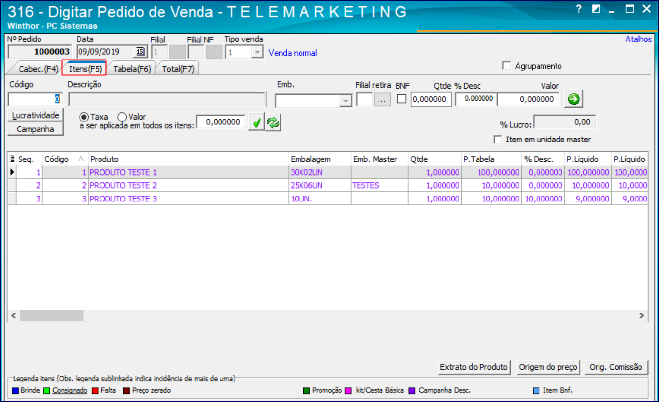Open the Atalhos link
This screenshot has width=659, height=402.
coord(639,39)
